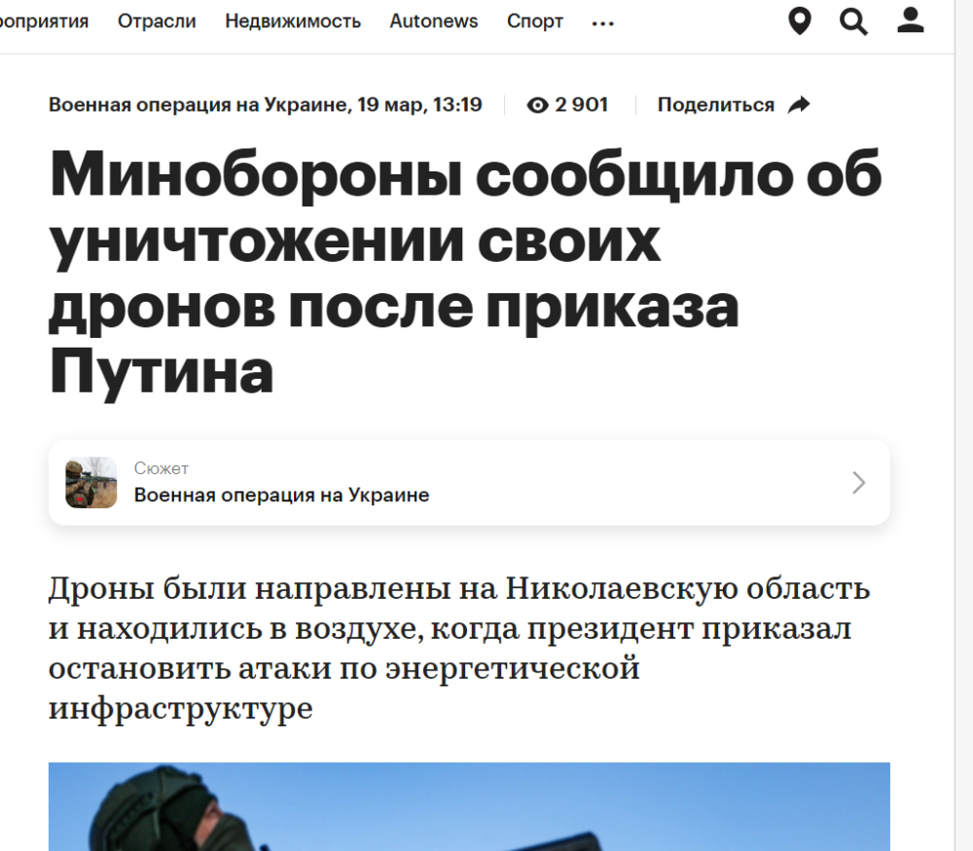The image size is (973, 851).
Task: Click the share arrow icon
Action: (799, 104)
